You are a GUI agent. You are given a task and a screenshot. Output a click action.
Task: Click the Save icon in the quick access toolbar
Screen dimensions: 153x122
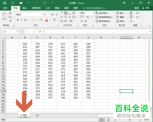[x=5, y=3]
